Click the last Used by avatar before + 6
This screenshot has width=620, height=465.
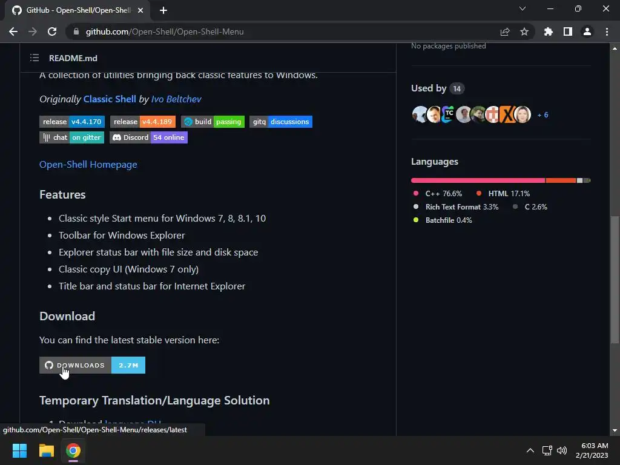[x=523, y=114]
